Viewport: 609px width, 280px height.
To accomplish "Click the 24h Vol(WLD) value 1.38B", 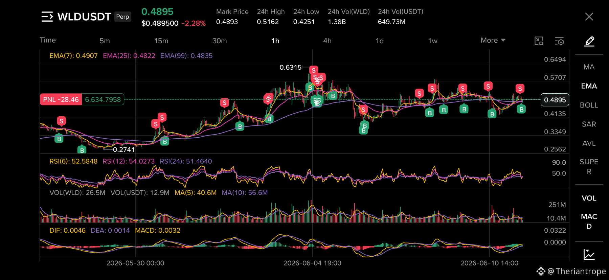I will click(x=337, y=22).
